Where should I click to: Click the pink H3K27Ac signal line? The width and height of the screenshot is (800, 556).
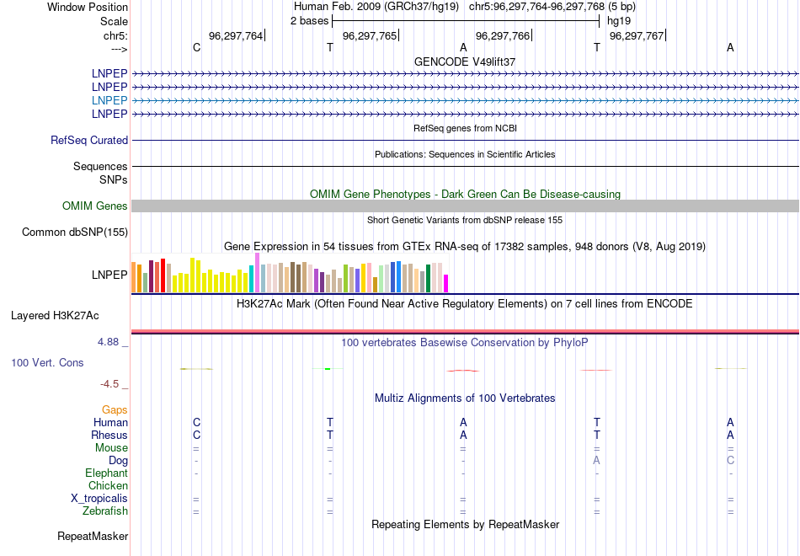[x=465, y=331]
